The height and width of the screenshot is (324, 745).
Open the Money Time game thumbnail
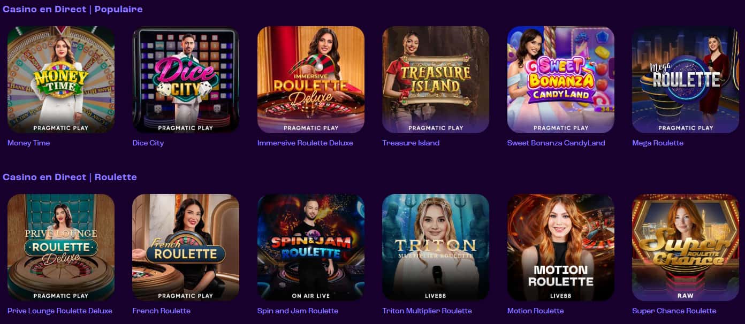click(61, 80)
